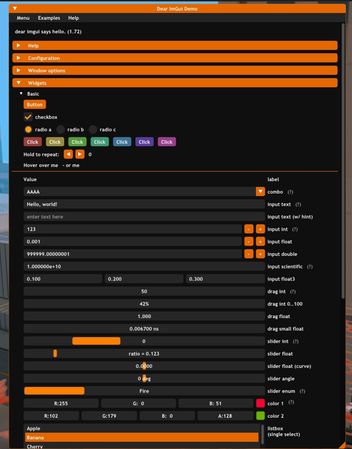The image size is (352, 449).
Task: Select radio c
Action: click(93, 130)
